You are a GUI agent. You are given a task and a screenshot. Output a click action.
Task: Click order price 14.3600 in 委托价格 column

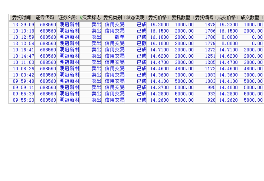[x=159, y=75]
